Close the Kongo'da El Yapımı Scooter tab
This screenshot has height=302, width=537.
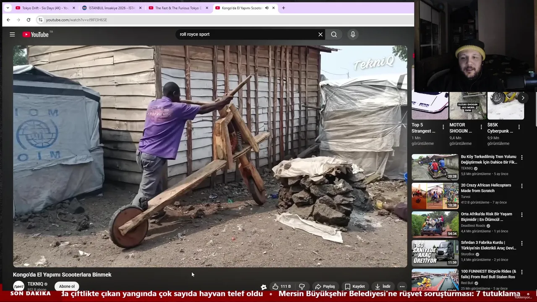tap(274, 8)
